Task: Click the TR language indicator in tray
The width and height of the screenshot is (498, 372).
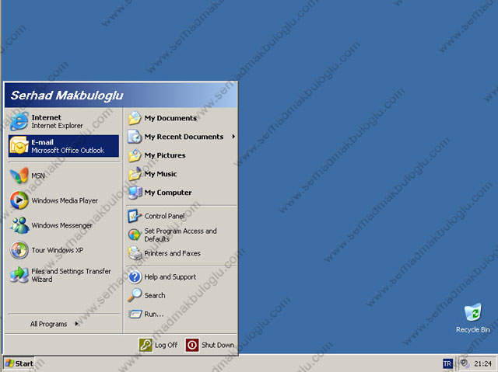Action: (447, 363)
